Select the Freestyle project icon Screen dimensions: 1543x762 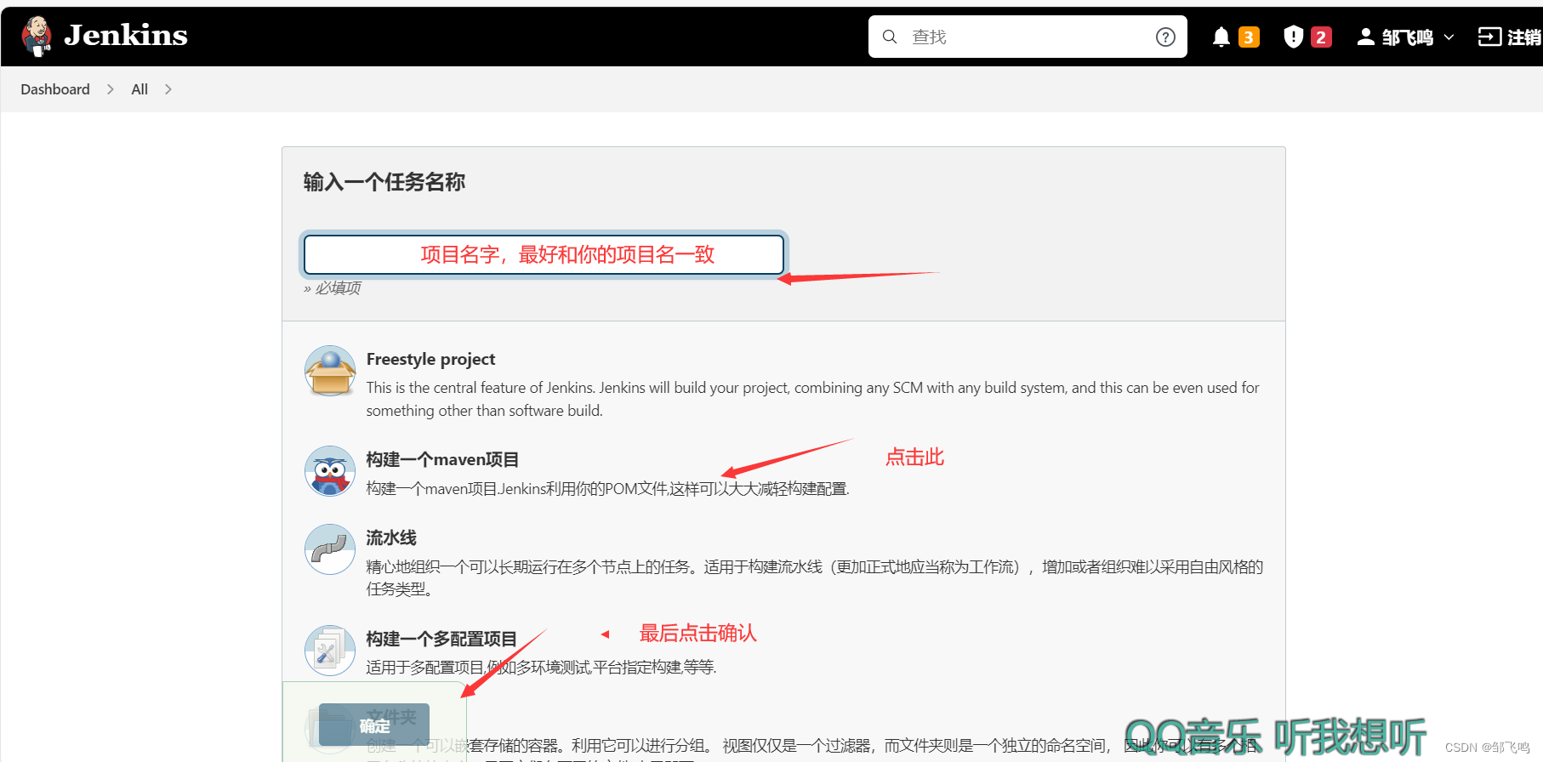tap(330, 371)
